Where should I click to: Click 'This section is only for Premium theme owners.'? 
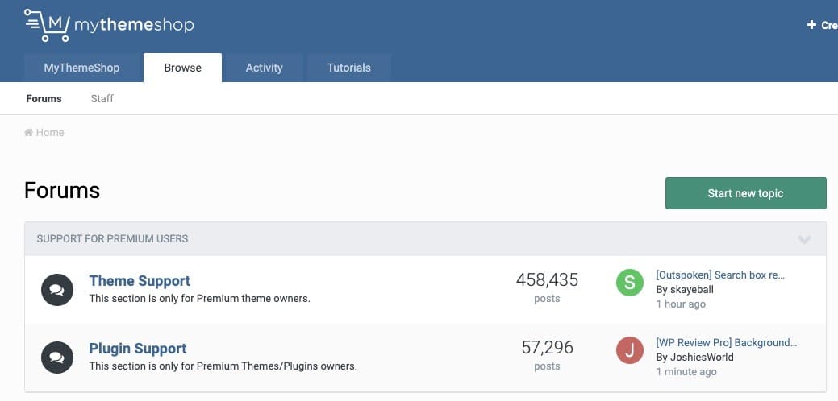pyautogui.click(x=200, y=299)
